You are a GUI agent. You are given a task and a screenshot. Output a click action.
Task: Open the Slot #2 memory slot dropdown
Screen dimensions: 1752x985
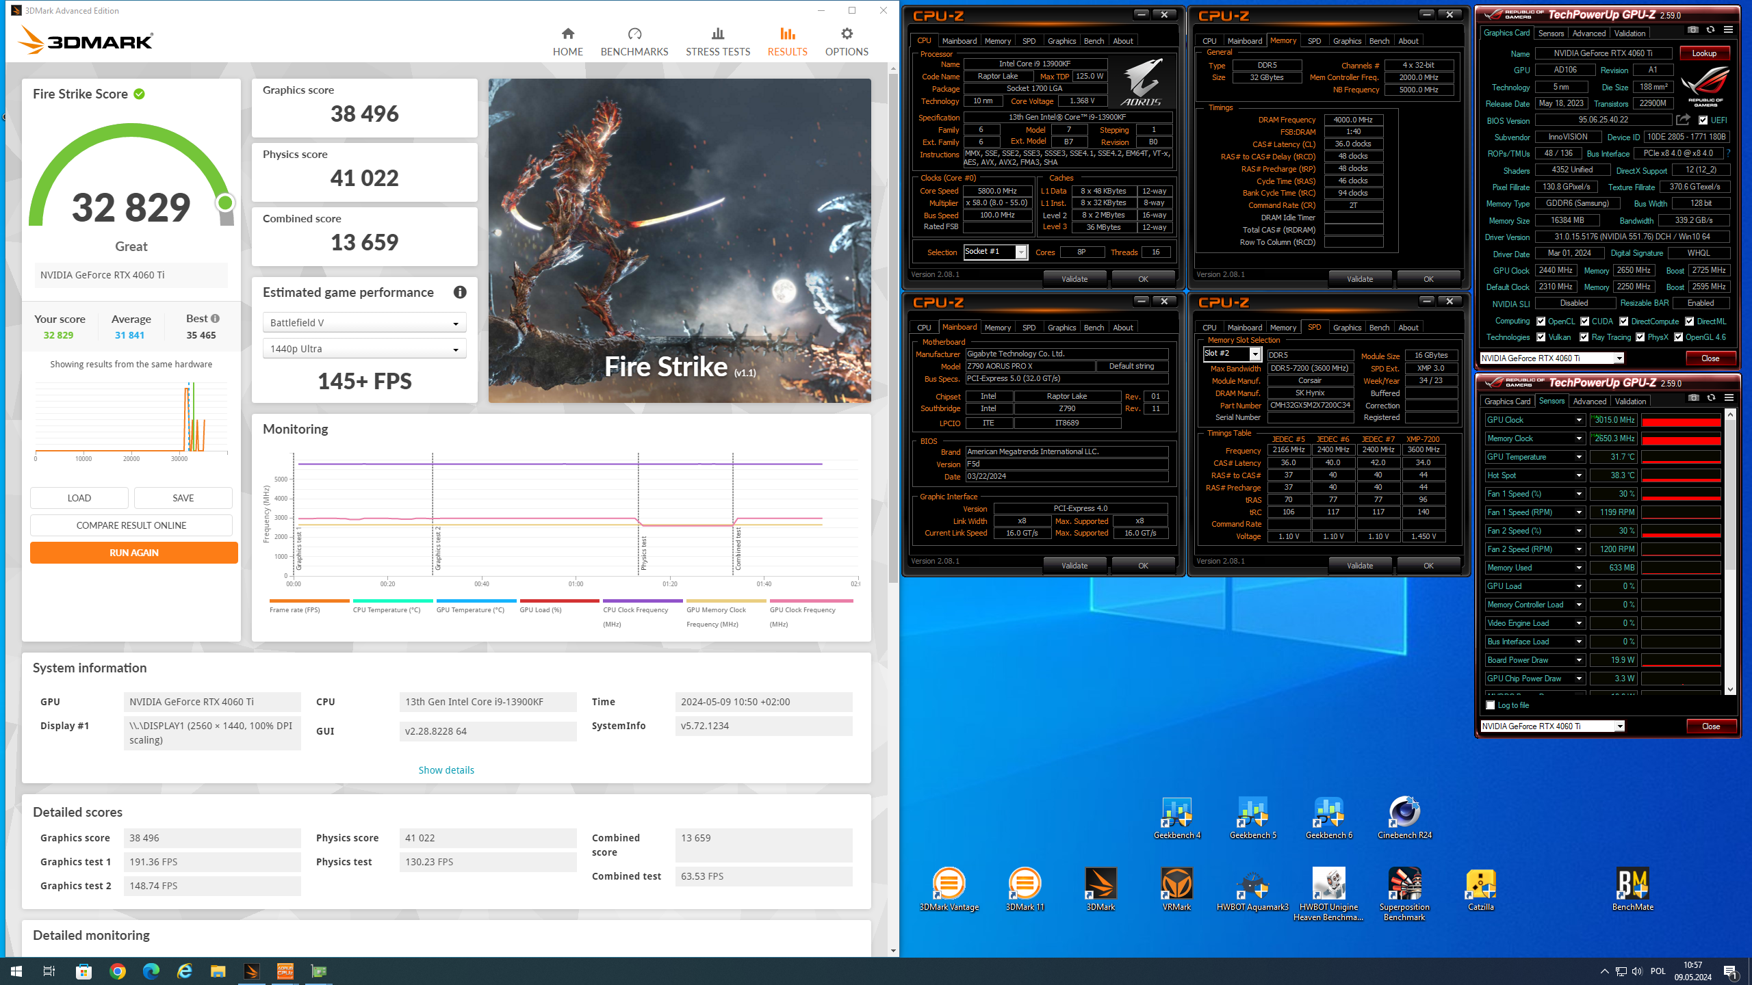tap(1232, 354)
